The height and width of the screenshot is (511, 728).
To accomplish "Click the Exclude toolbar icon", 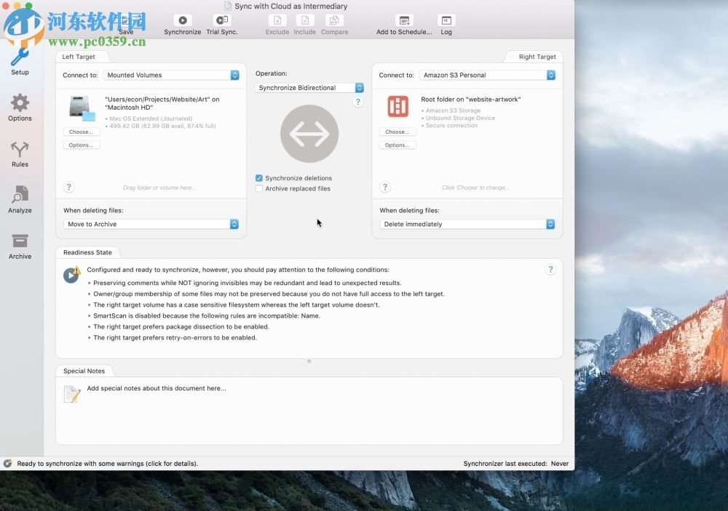I will click(x=277, y=23).
